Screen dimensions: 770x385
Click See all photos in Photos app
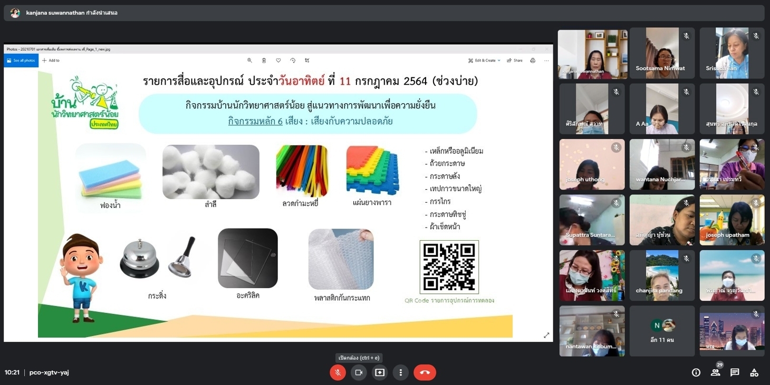pyautogui.click(x=21, y=61)
